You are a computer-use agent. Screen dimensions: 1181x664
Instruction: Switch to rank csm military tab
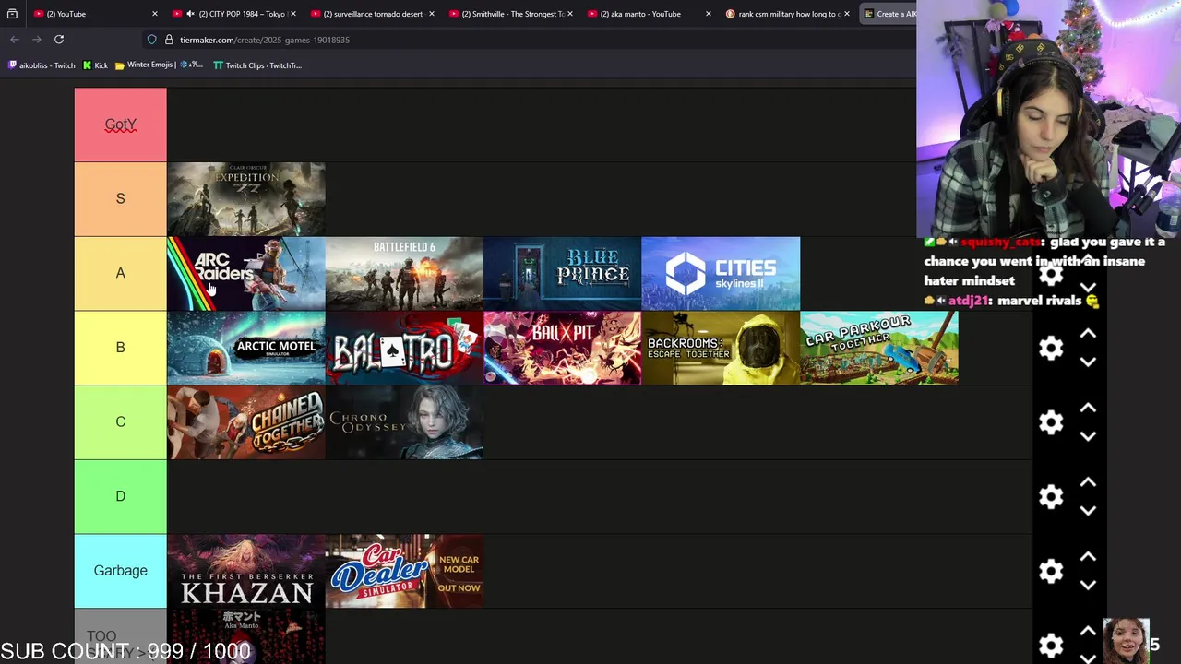point(787,14)
